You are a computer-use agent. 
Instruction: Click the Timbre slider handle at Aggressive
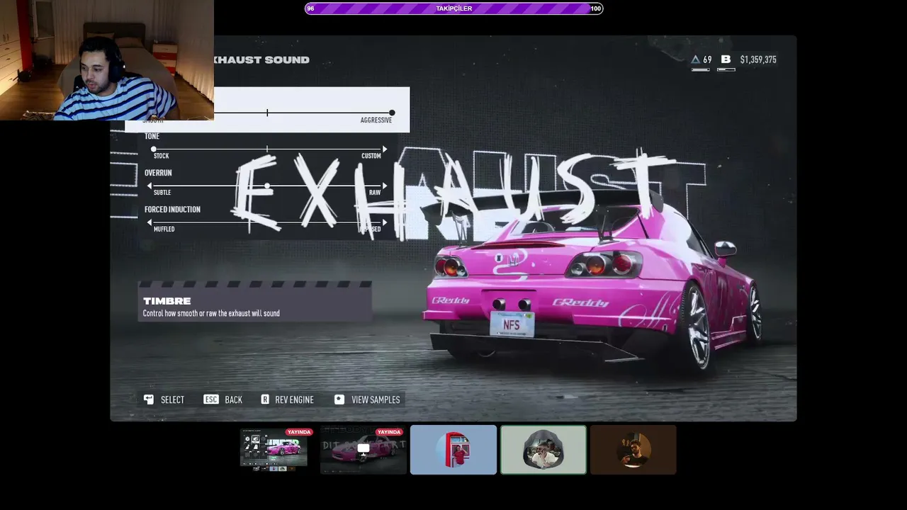pos(392,113)
